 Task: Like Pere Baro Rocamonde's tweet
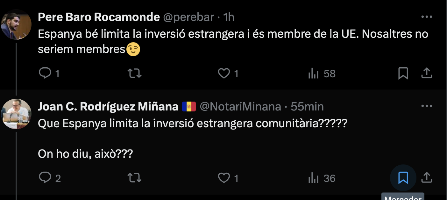224,74
